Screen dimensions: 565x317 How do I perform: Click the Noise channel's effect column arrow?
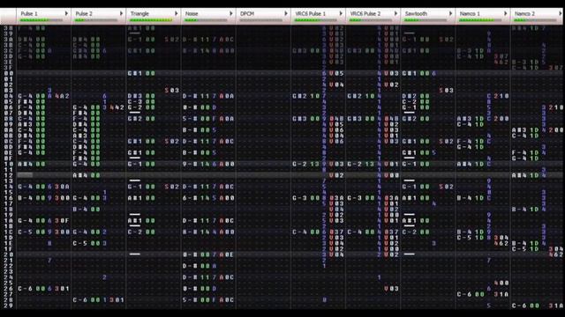point(231,13)
